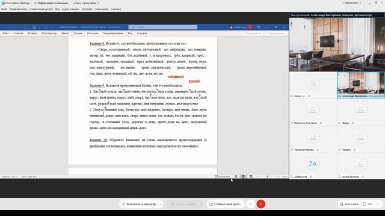Click Word Поделиться button
385x216 pixels.
point(251,34)
